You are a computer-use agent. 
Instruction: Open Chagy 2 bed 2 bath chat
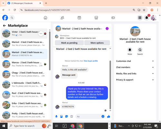24,74
